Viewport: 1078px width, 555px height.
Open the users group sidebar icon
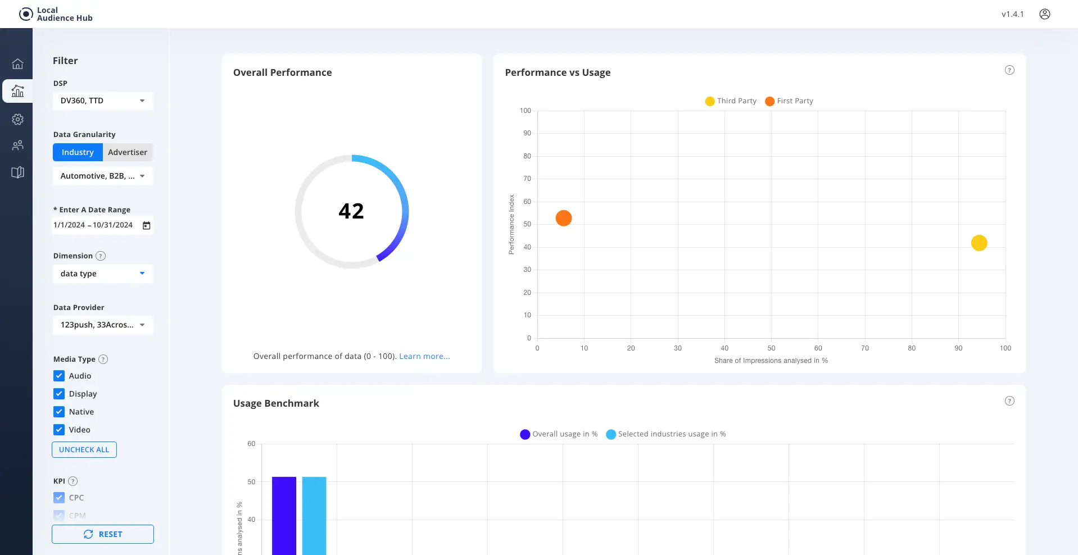[x=17, y=145]
